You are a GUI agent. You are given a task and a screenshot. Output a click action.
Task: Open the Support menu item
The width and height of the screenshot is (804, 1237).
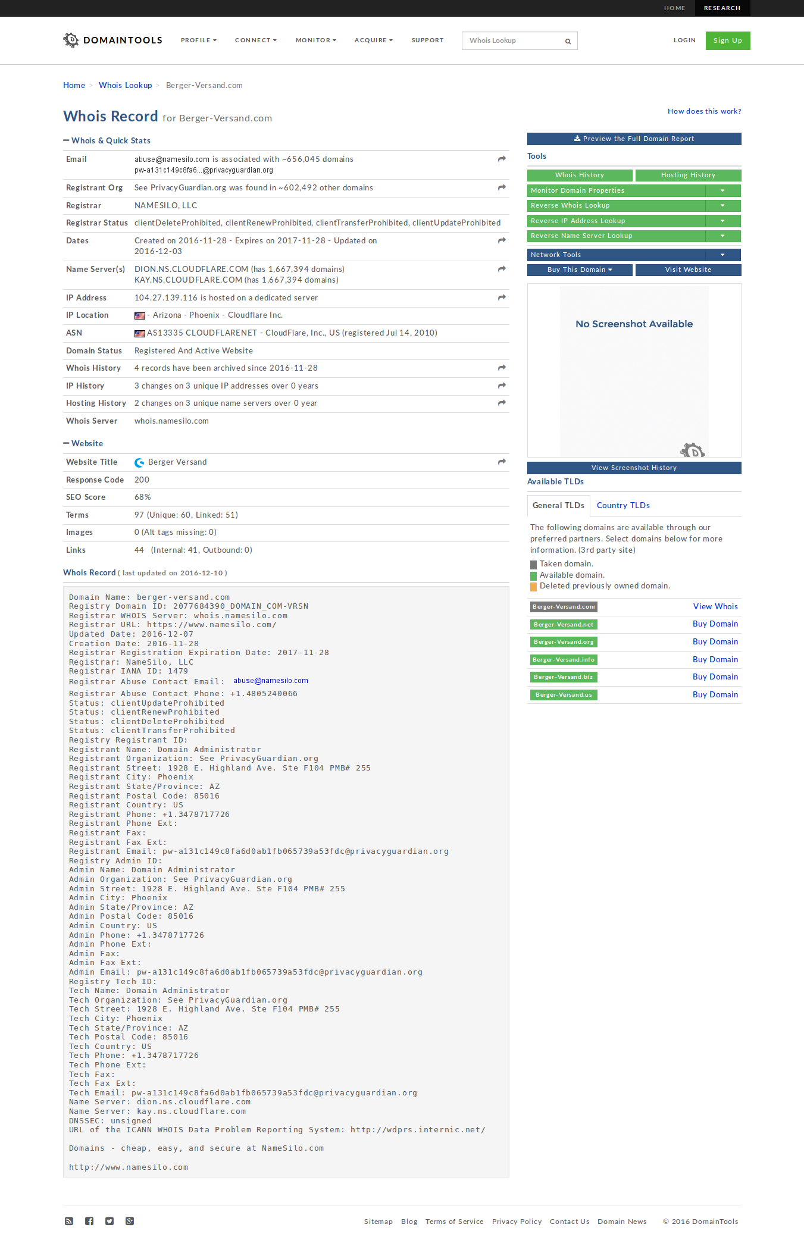tap(427, 40)
